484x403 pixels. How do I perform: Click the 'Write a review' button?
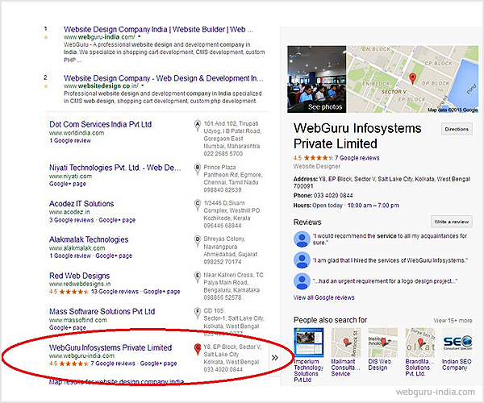coord(451,222)
